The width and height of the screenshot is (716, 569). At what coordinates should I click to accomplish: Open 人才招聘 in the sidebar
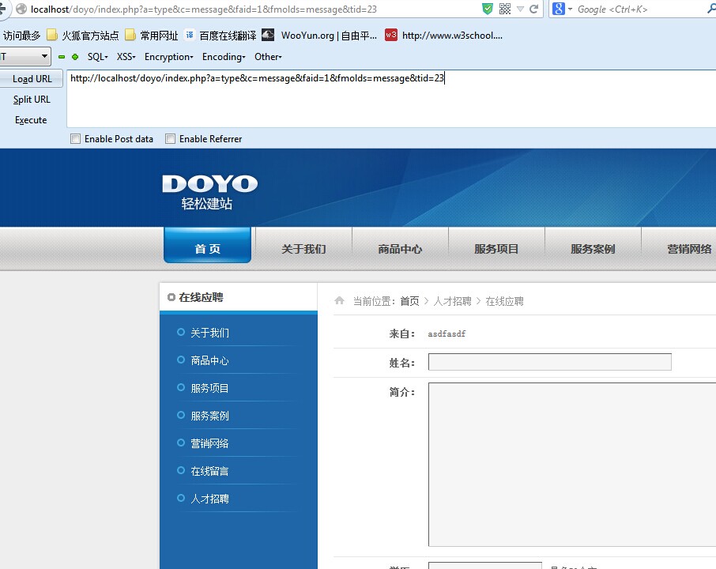[x=209, y=499]
